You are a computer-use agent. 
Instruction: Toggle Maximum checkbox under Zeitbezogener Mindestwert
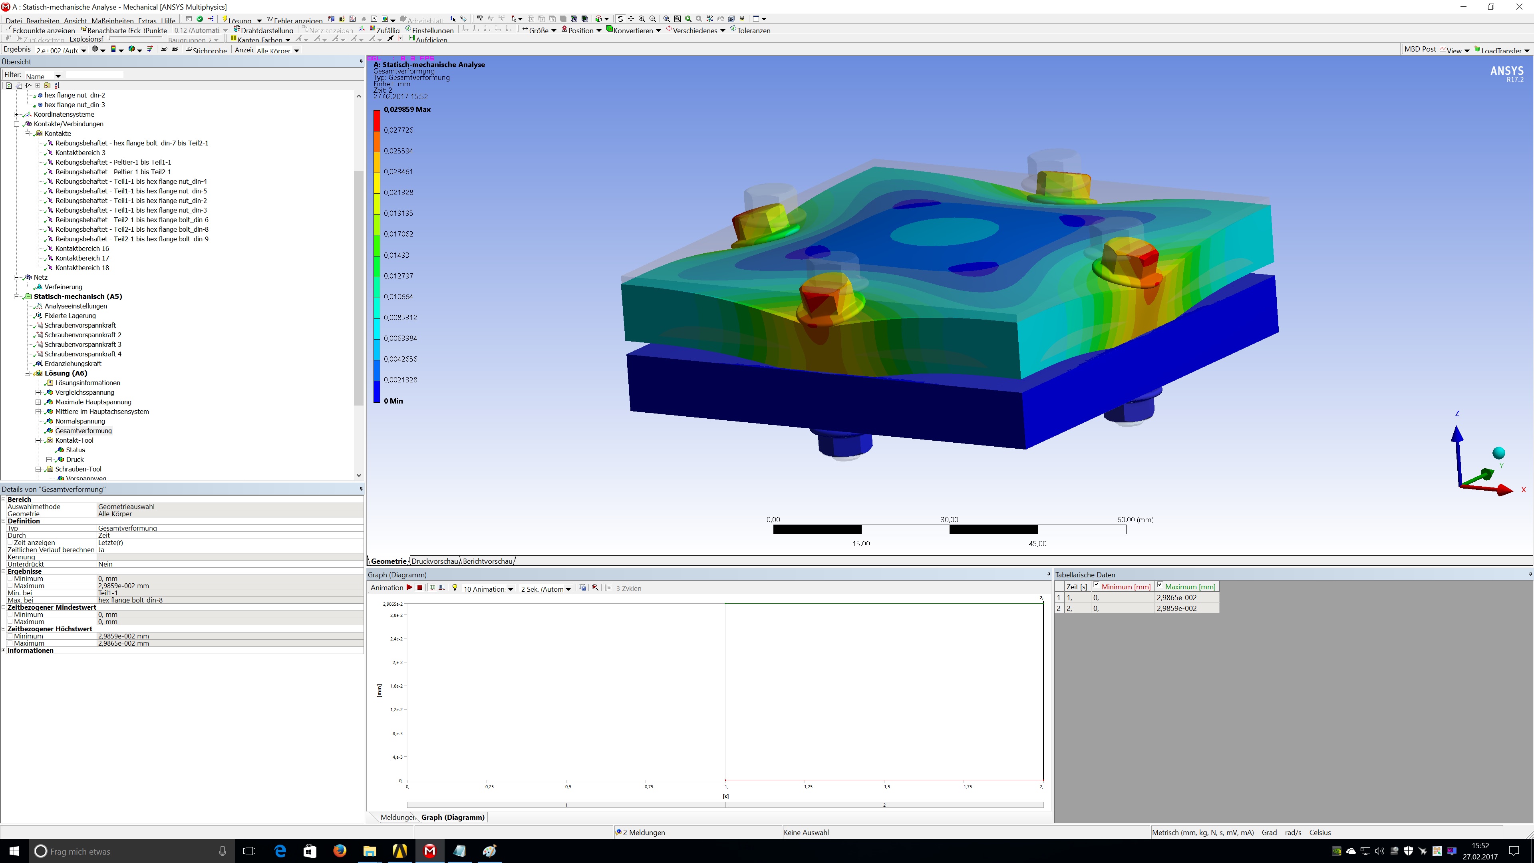click(x=10, y=622)
